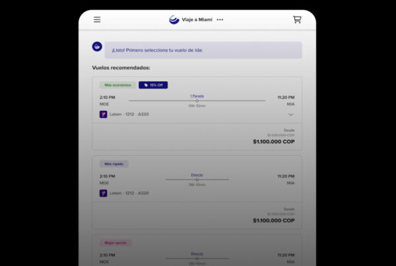Click Latam - 1212 - A320 text in Más rápido card
The width and height of the screenshot is (396, 266).
pos(129,193)
